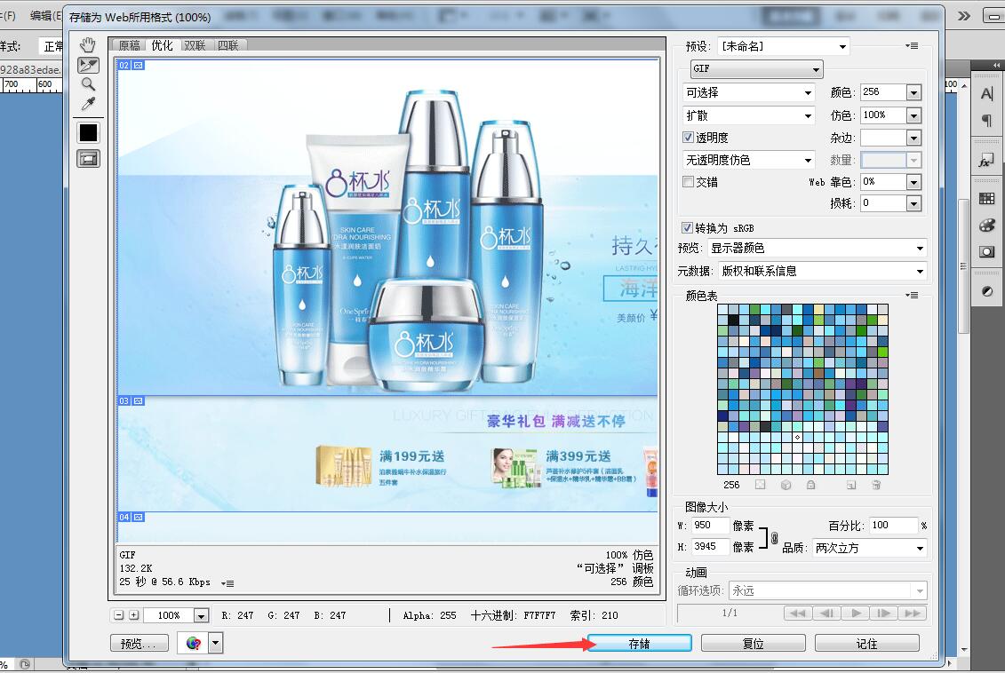1005x673 pixels.
Task: Click the W width input field
Action: (x=710, y=526)
